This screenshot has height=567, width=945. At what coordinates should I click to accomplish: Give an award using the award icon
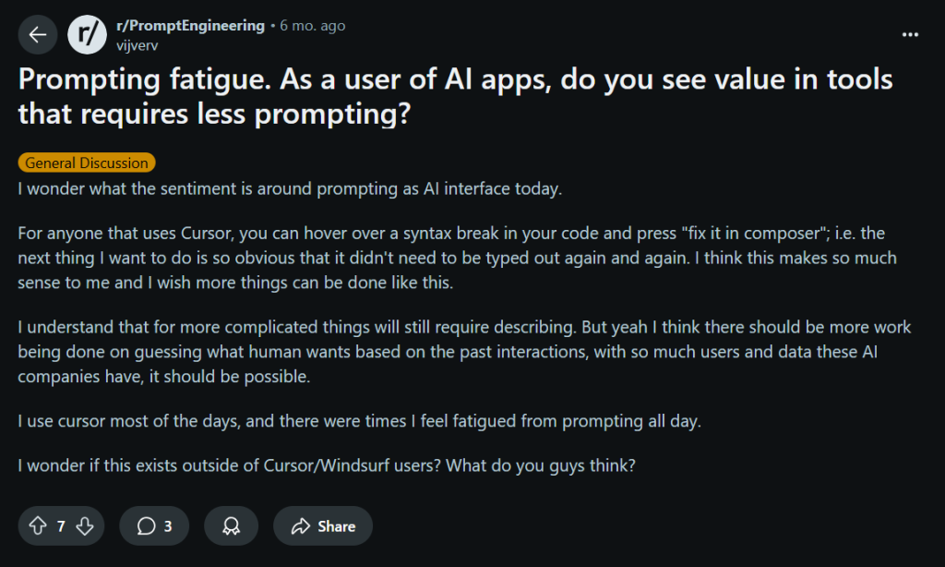(231, 525)
